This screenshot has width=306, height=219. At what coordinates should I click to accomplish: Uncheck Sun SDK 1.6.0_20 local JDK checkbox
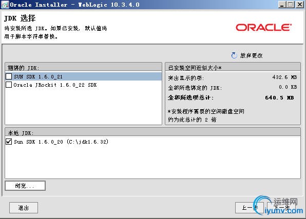(9, 142)
